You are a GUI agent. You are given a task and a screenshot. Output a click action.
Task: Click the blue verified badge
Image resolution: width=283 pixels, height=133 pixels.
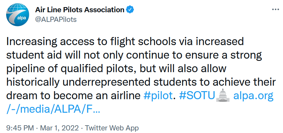(x=130, y=10)
